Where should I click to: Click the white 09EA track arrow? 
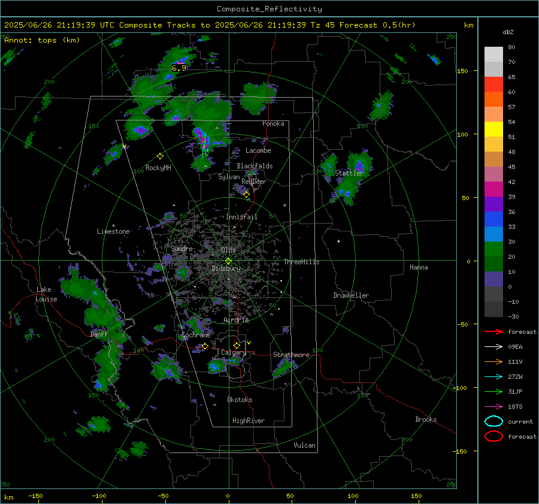tap(493, 347)
